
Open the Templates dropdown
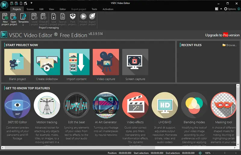pyautogui.click(x=23, y=19)
